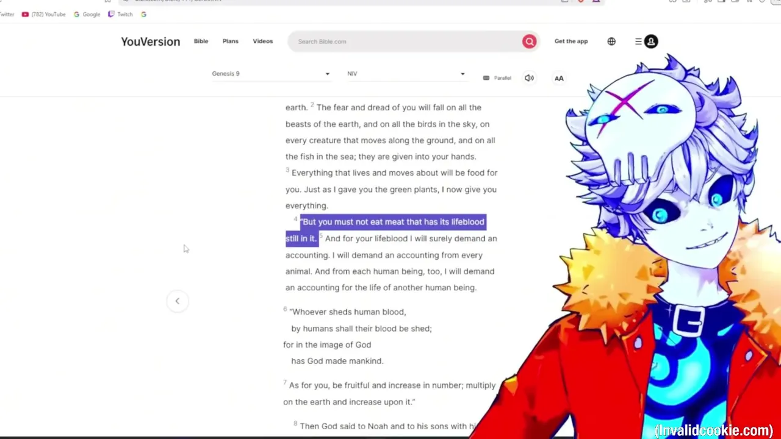Image resolution: width=781 pixels, height=439 pixels.
Task: Click the highlighted verse 4 text
Action: (x=393, y=222)
